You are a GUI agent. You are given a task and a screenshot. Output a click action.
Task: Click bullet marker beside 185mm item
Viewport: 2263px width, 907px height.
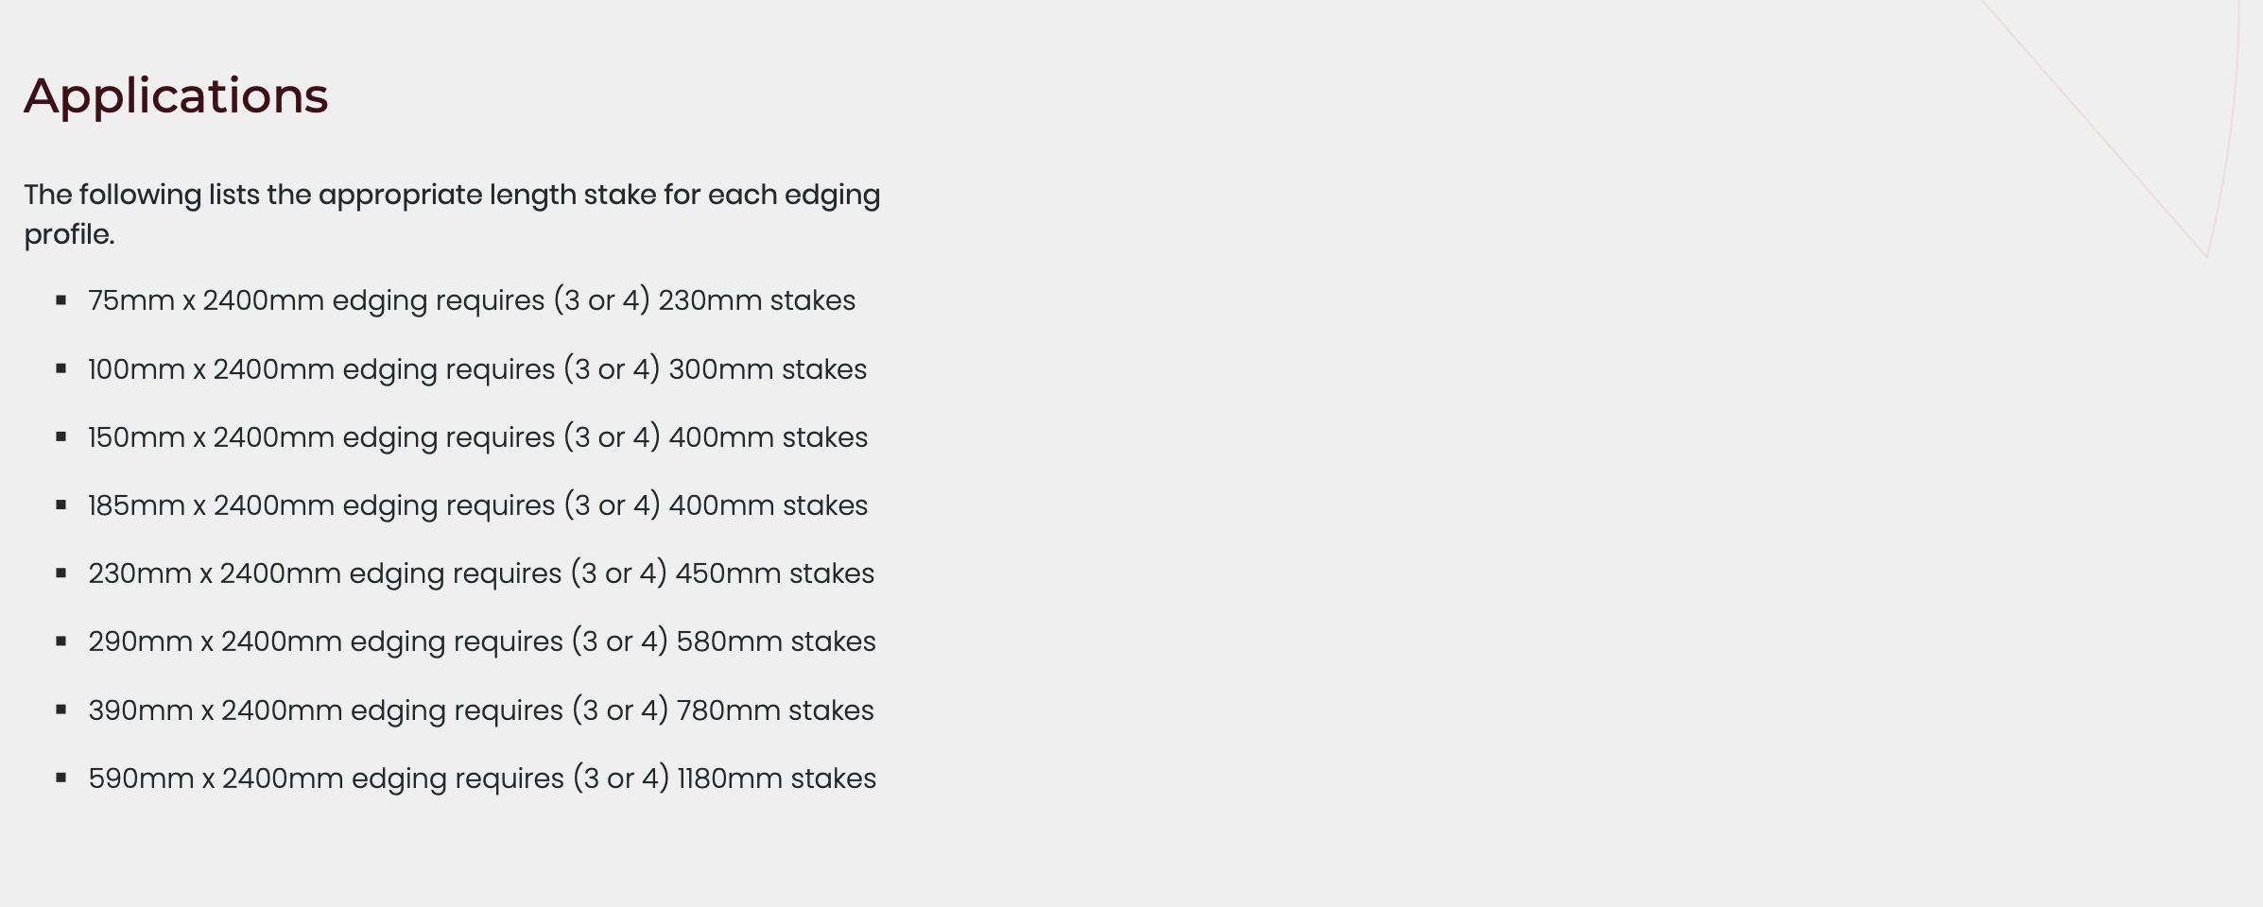[x=61, y=505]
